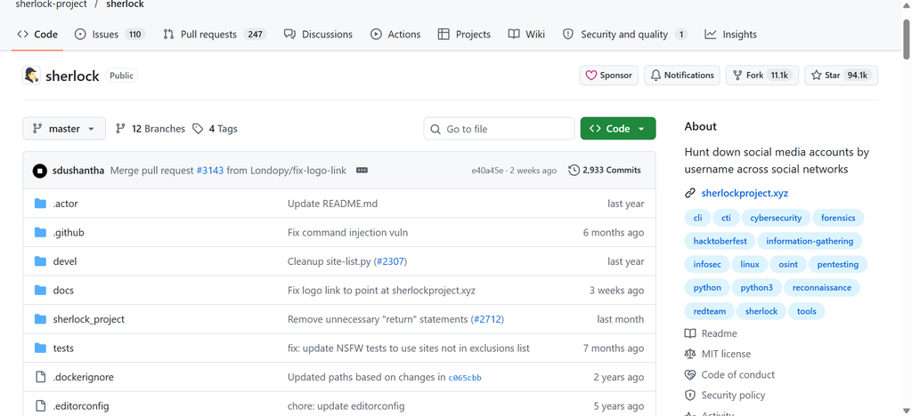Open the .github folder

[69, 233]
